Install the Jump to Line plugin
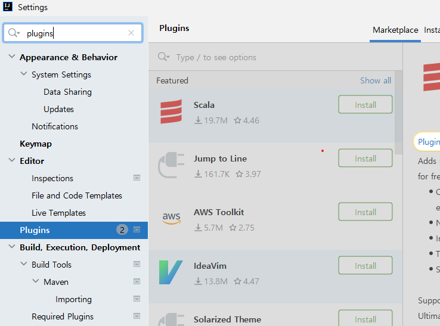This screenshot has height=326, width=440. pos(365,158)
